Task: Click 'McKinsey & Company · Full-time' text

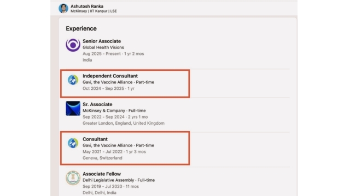Action: pos(114,111)
